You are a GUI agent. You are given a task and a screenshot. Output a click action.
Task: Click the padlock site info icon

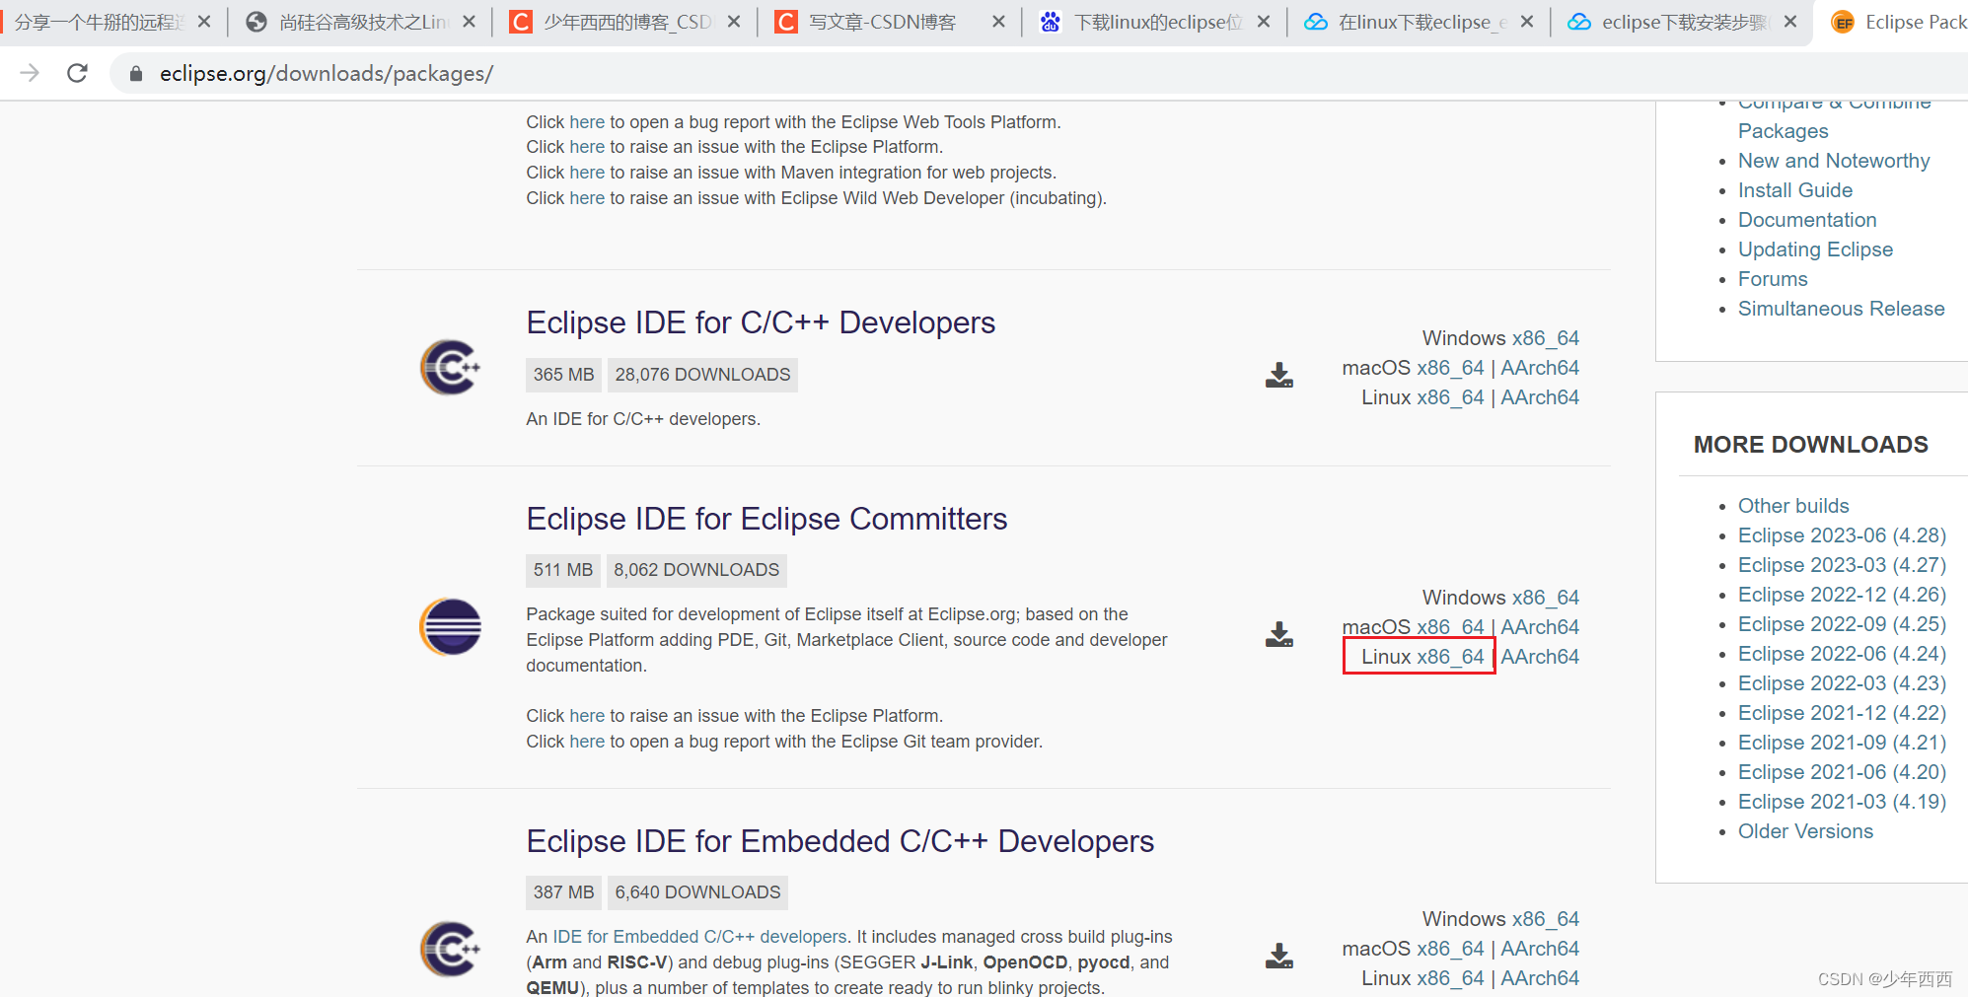(136, 73)
